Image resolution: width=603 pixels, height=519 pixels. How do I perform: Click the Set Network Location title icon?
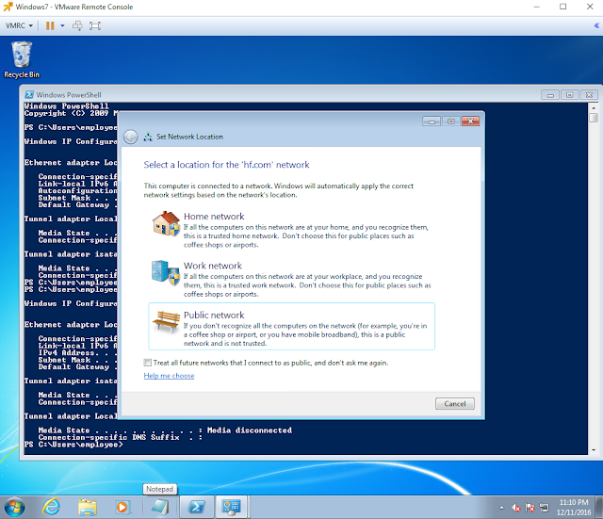click(148, 137)
